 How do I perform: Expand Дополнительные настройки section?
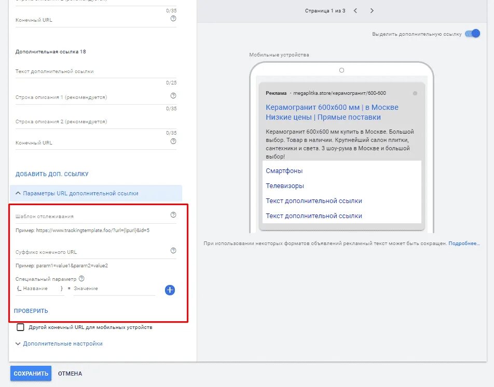pyautogui.click(x=59, y=343)
